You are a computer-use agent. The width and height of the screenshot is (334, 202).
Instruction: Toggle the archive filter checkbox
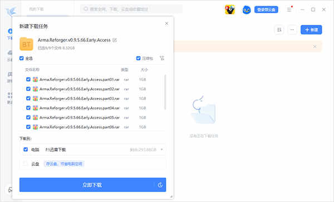point(138,58)
